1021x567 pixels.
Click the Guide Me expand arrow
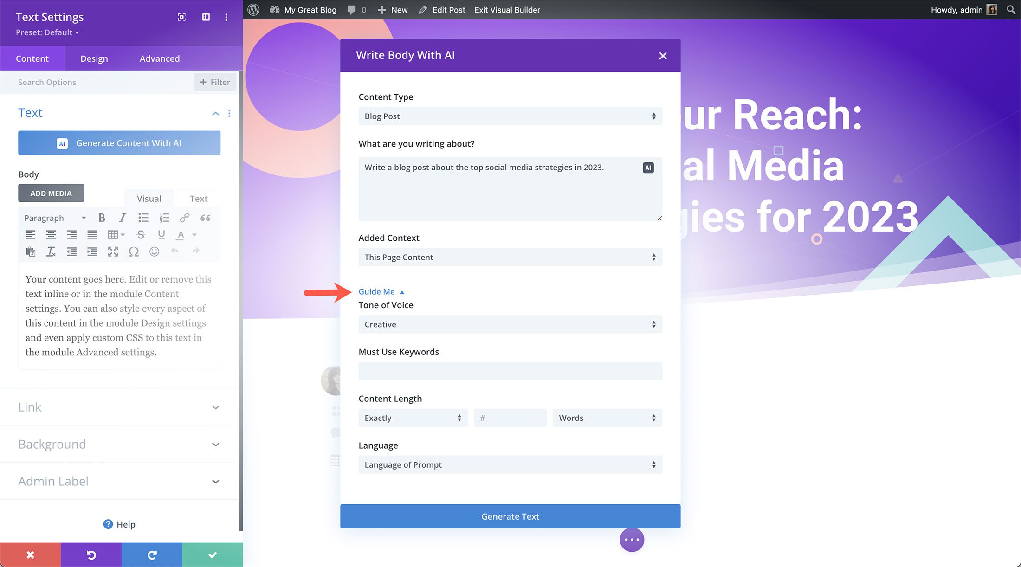point(403,291)
